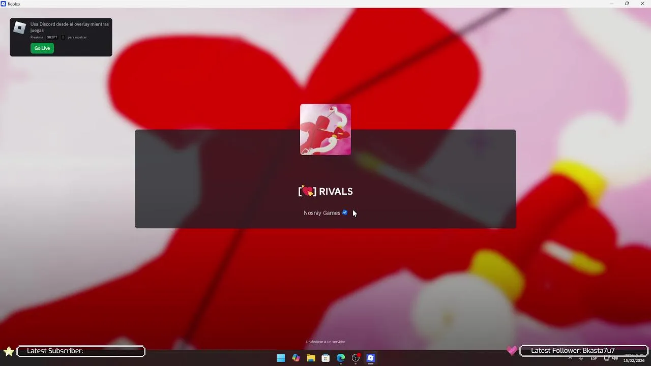Click the Roblox taskbar icon
This screenshot has width=651, height=366.
click(x=371, y=358)
